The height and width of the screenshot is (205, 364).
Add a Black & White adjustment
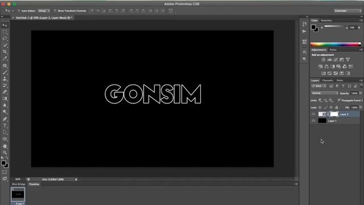coord(332,67)
